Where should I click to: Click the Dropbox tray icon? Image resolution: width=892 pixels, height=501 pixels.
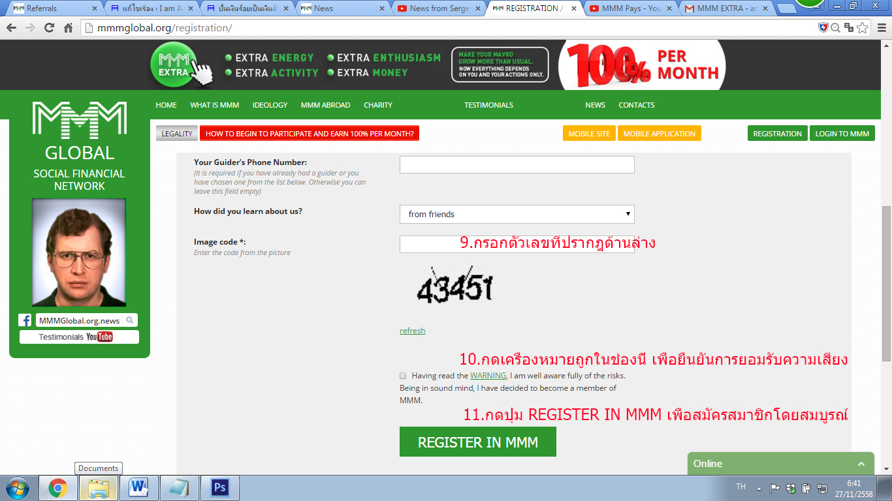tap(791, 488)
